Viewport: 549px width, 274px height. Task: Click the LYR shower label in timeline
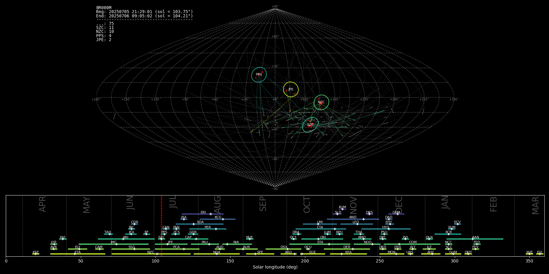[54, 242]
